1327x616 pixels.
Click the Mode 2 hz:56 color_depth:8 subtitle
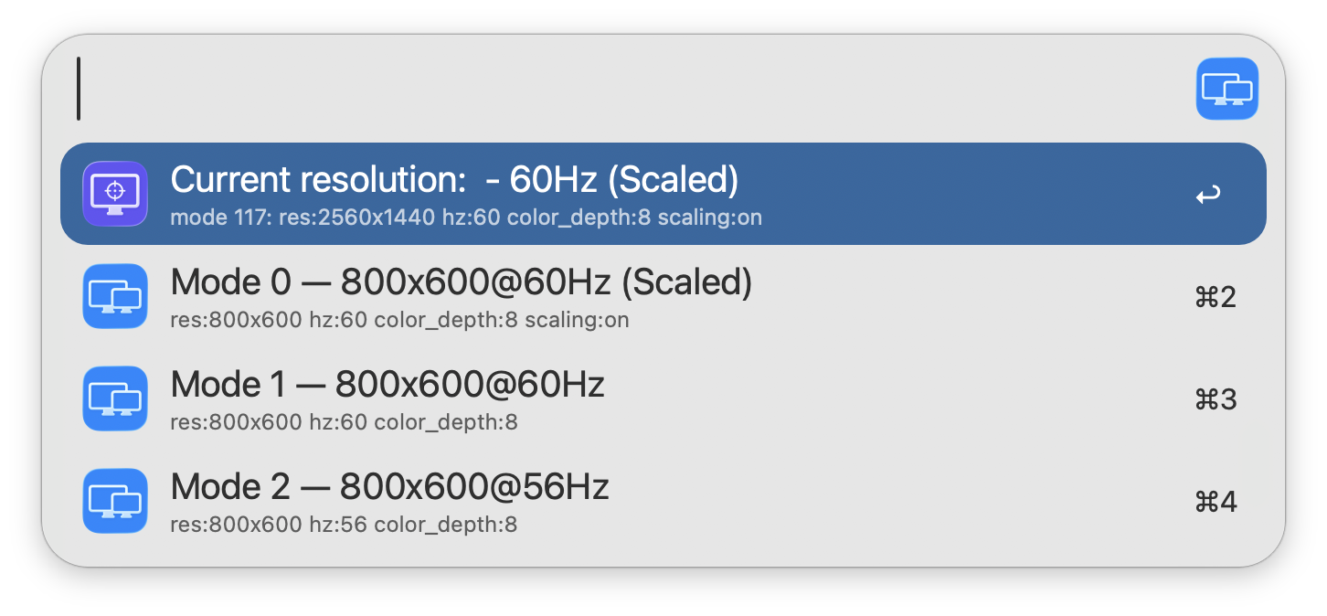[x=344, y=525]
